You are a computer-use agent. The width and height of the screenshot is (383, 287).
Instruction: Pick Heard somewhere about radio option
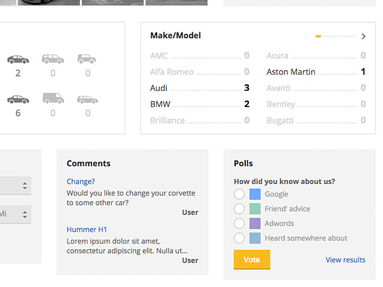(239, 238)
